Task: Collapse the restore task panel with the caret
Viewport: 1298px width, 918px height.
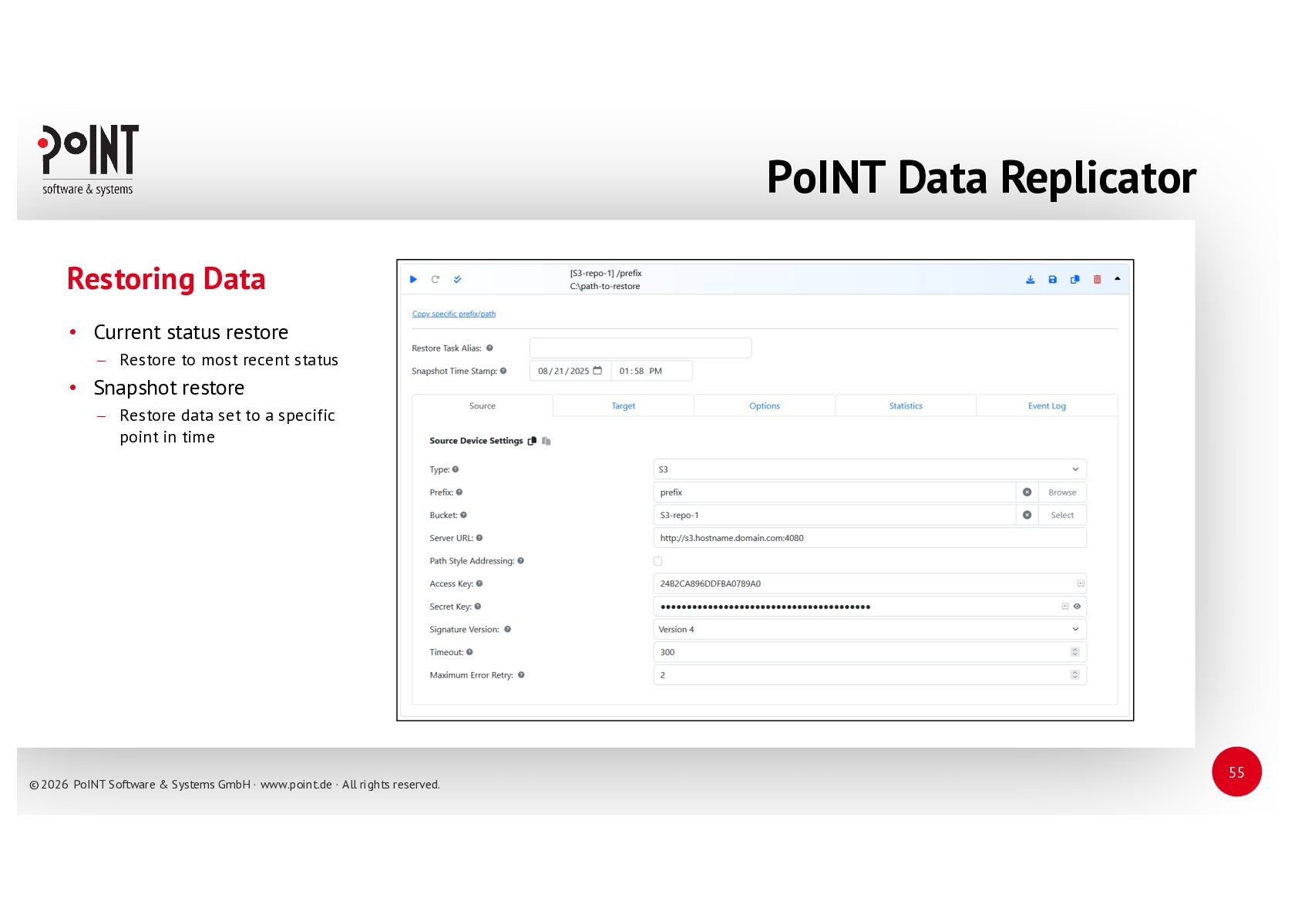Action: 1118,278
